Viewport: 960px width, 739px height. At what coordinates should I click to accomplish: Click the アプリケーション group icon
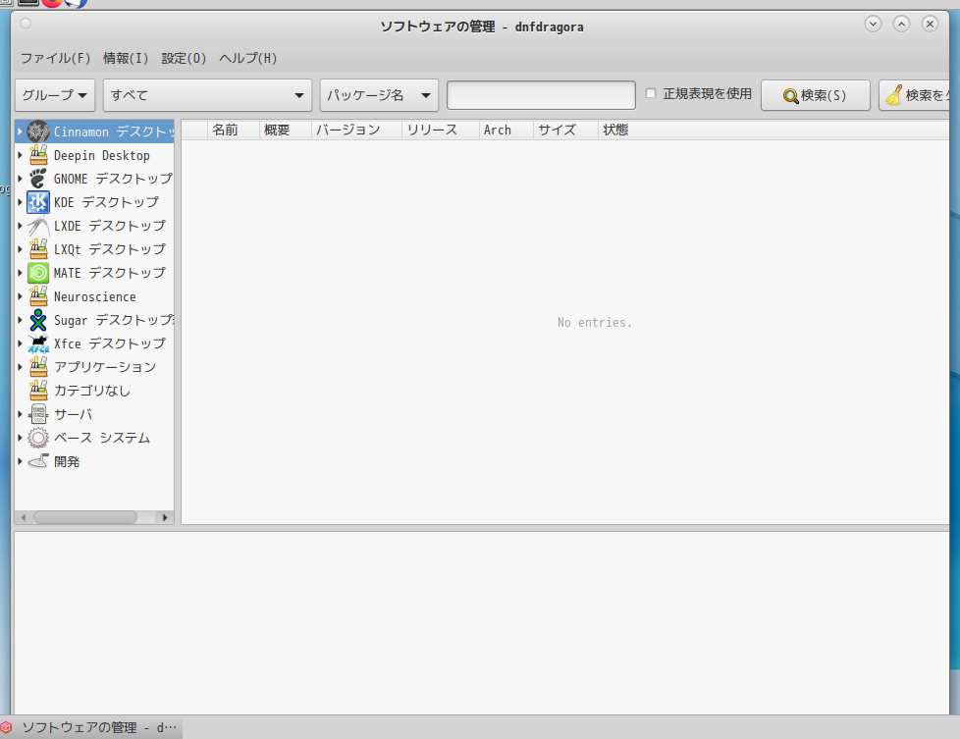click(38, 367)
